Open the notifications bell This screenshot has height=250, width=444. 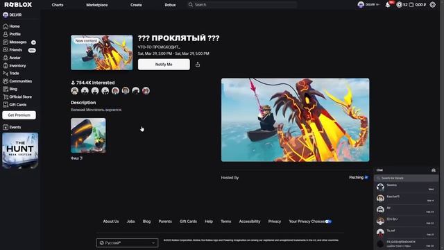388,5
